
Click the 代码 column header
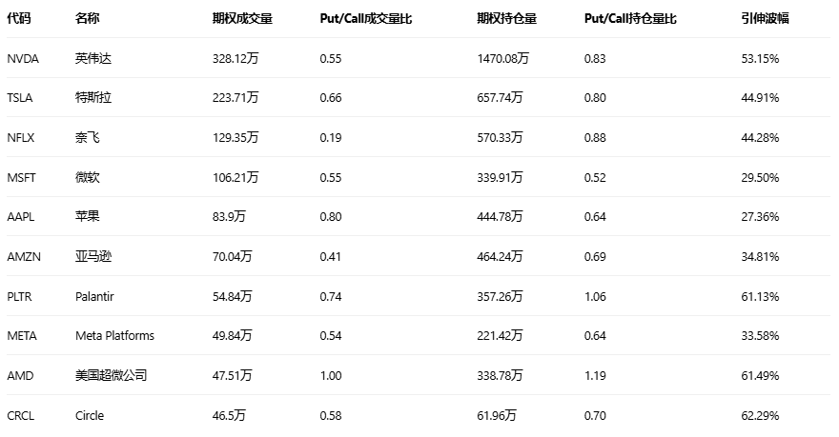[x=18, y=18]
